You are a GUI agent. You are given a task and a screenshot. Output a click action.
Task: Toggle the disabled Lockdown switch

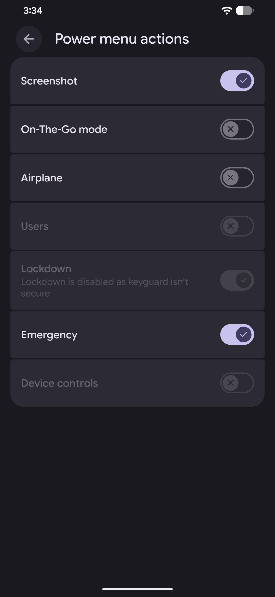click(237, 280)
